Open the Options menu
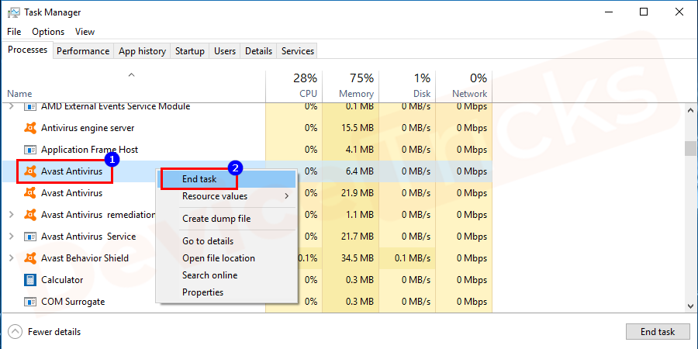The width and height of the screenshot is (698, 349). pyautogui.click(x=48, y=32)
